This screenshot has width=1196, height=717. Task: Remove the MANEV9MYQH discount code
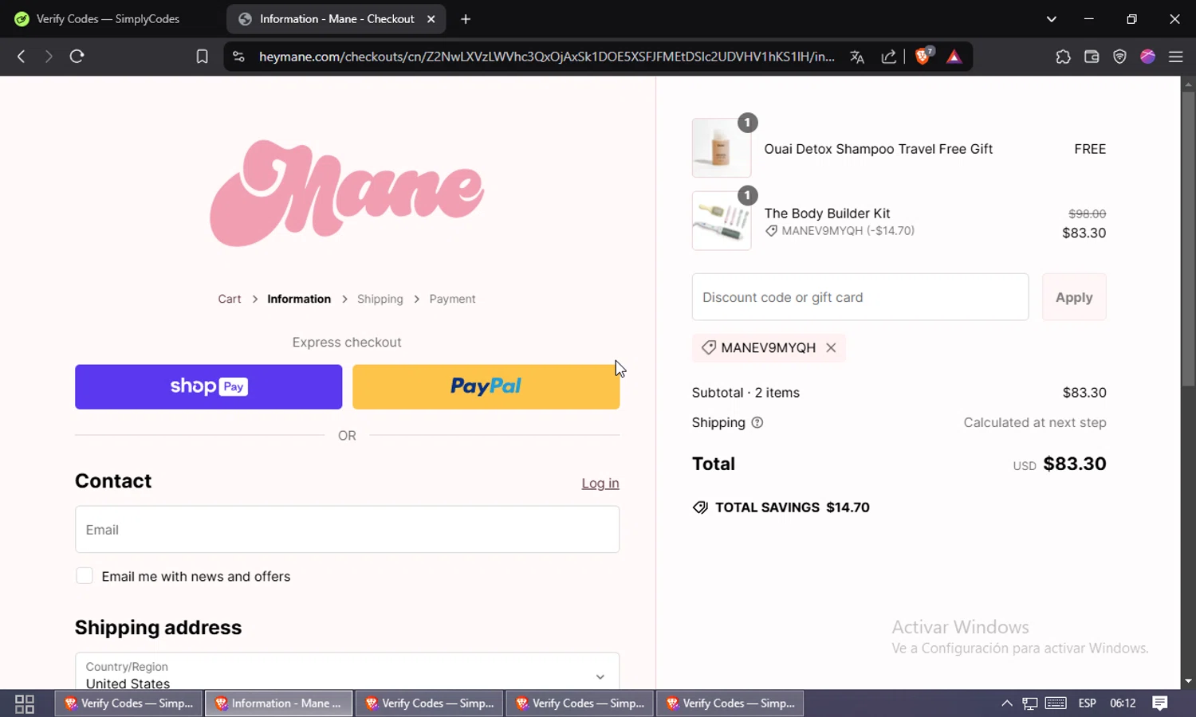point(831,347)
